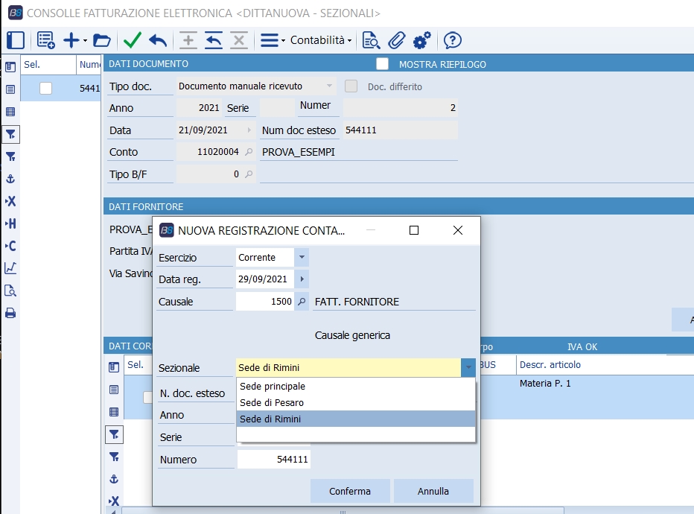Image resolution: width=694 pixels, height=514 pixels.
Task: Check the Sel. box for row 5441
Action: point(46,88)
